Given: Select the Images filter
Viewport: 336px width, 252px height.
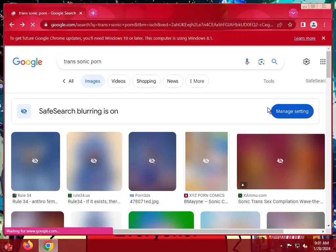Looking at the screenshot, I should [x=93, y=81].
